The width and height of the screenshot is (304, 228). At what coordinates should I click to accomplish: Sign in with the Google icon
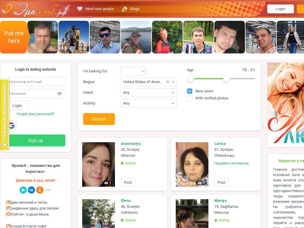[x=12, y=126]
